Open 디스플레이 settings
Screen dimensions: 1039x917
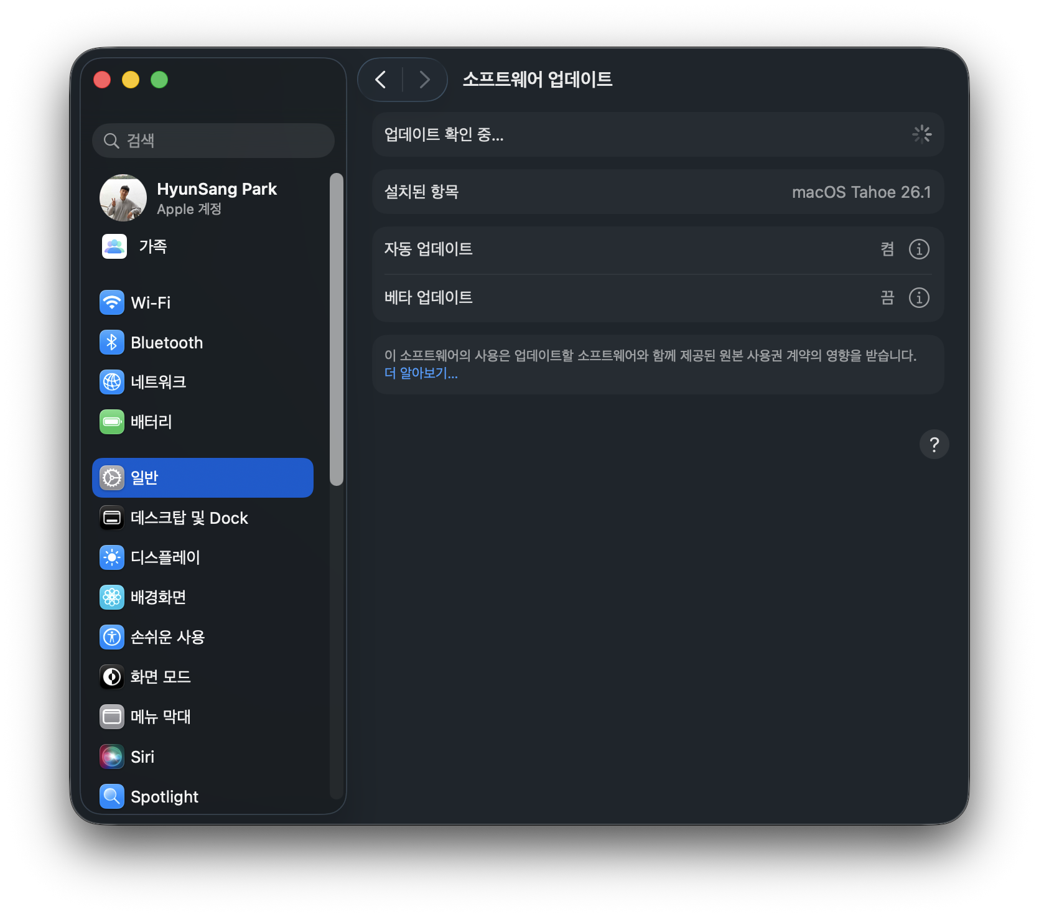tap(165, 557)
